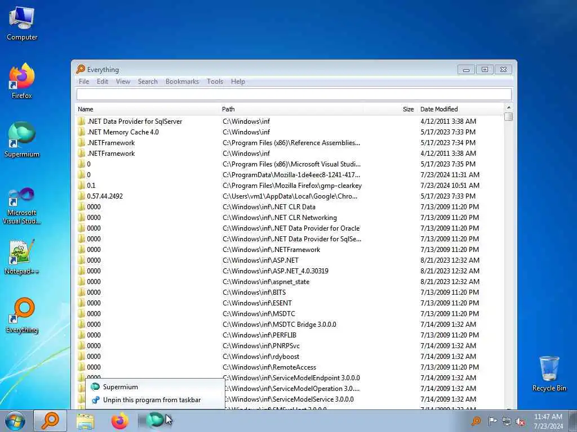Click path C:\Program Files (x86)\Microsoft Visual Studi...
Screen dimensions: 577x432
coord(291,164)
